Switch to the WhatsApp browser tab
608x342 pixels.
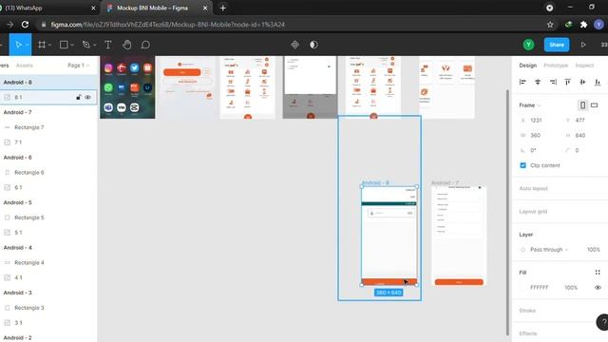tap(48, 8)
